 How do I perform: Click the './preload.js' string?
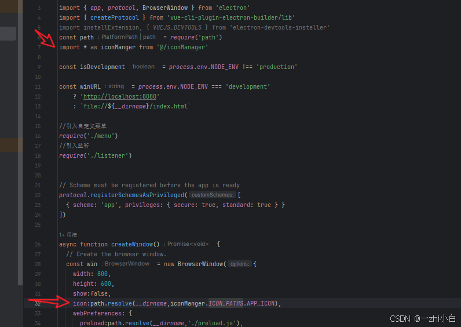point(212,323)
